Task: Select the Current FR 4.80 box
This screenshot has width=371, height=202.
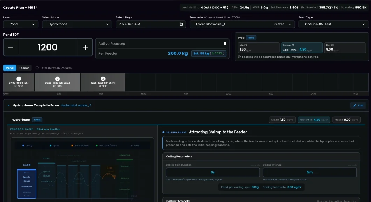Action: 302,47
